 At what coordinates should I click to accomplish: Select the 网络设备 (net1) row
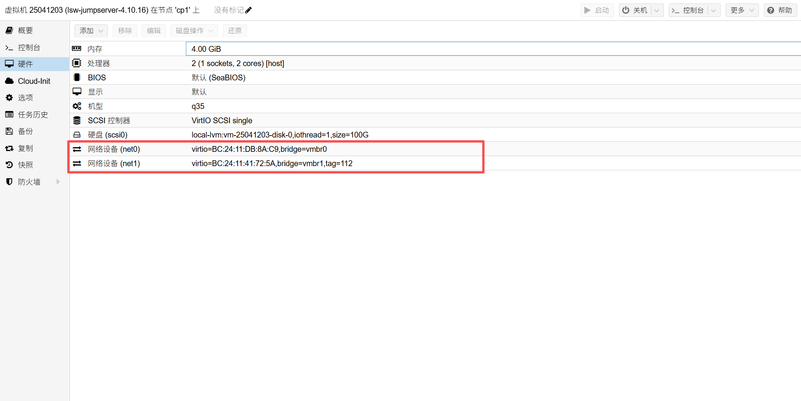click(x=270, y=163)
